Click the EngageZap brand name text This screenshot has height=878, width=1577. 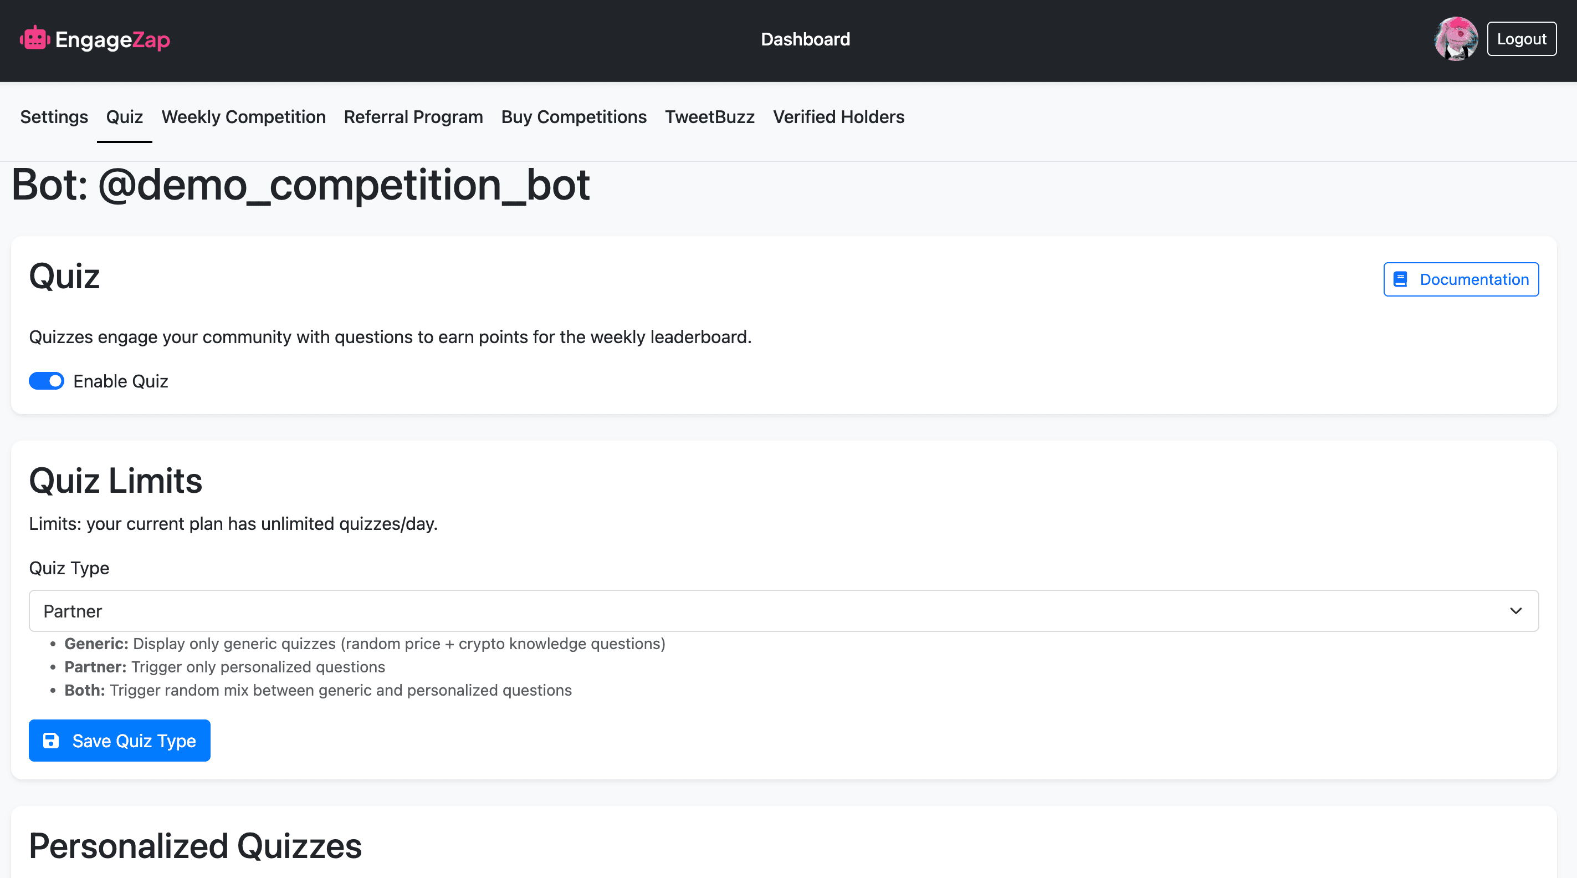[112, 40]
